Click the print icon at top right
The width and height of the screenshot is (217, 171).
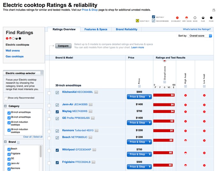[x=214, y=10]
